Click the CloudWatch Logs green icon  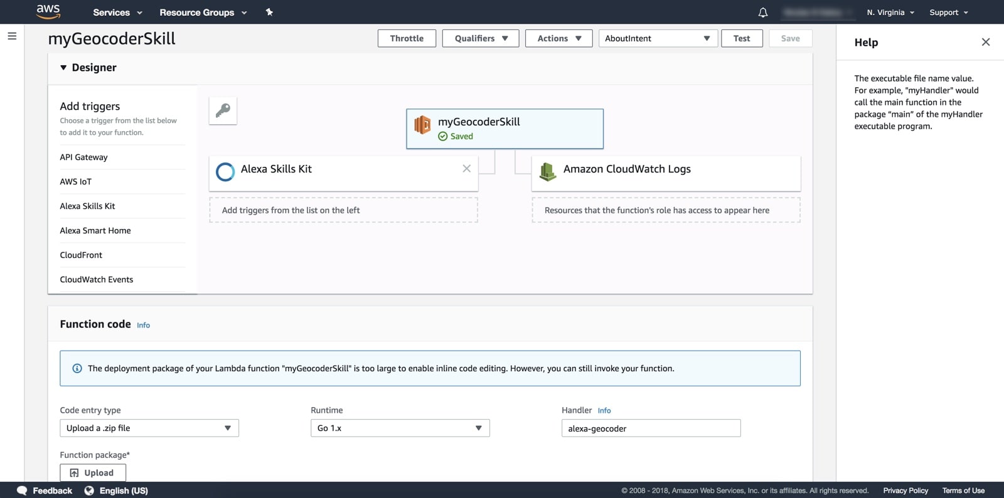point(548,171)
